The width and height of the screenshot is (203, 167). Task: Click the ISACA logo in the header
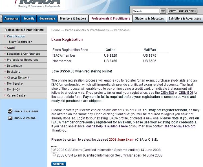click(x=37, y=4)
